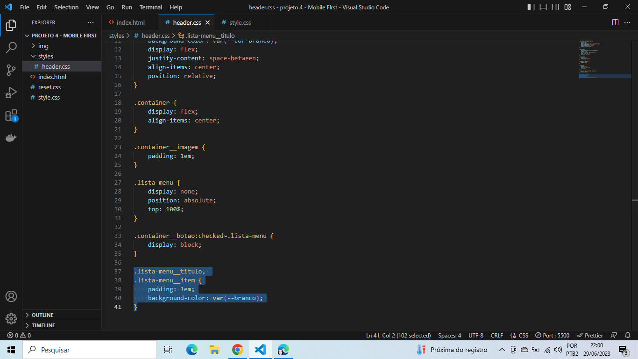Open Google Chrome from taskbar
Screen dimensions: 638x359
click(x=238, y=350)
